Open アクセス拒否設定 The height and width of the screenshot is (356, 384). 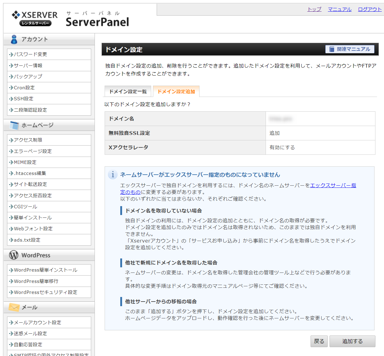pyautogui.click(x=49, y=195)
